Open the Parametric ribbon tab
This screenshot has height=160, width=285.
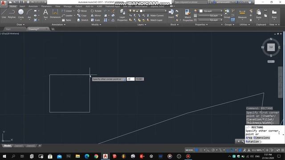[x=46, y=6]
